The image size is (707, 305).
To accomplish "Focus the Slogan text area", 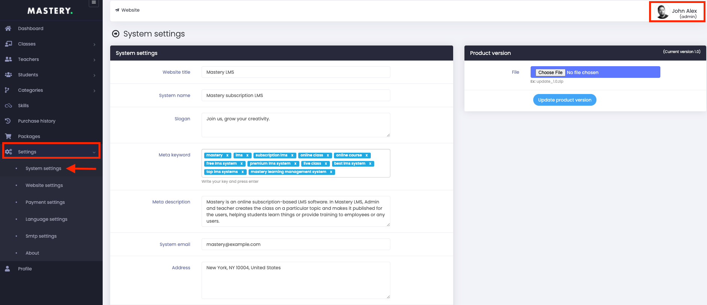I will 296,125.
